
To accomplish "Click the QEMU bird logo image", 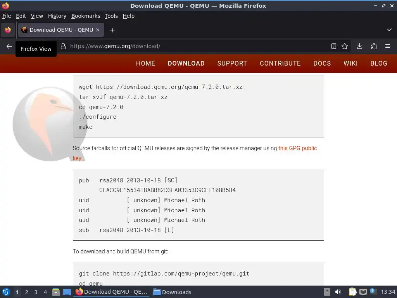I will point(50,124).
